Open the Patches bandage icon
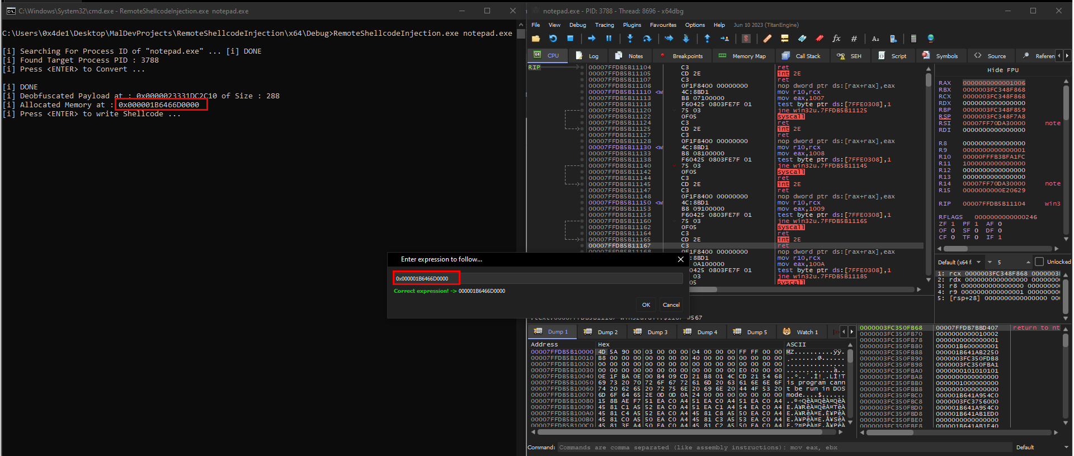Viewport: 1074px width, 456px height. (x=767, y=39)
